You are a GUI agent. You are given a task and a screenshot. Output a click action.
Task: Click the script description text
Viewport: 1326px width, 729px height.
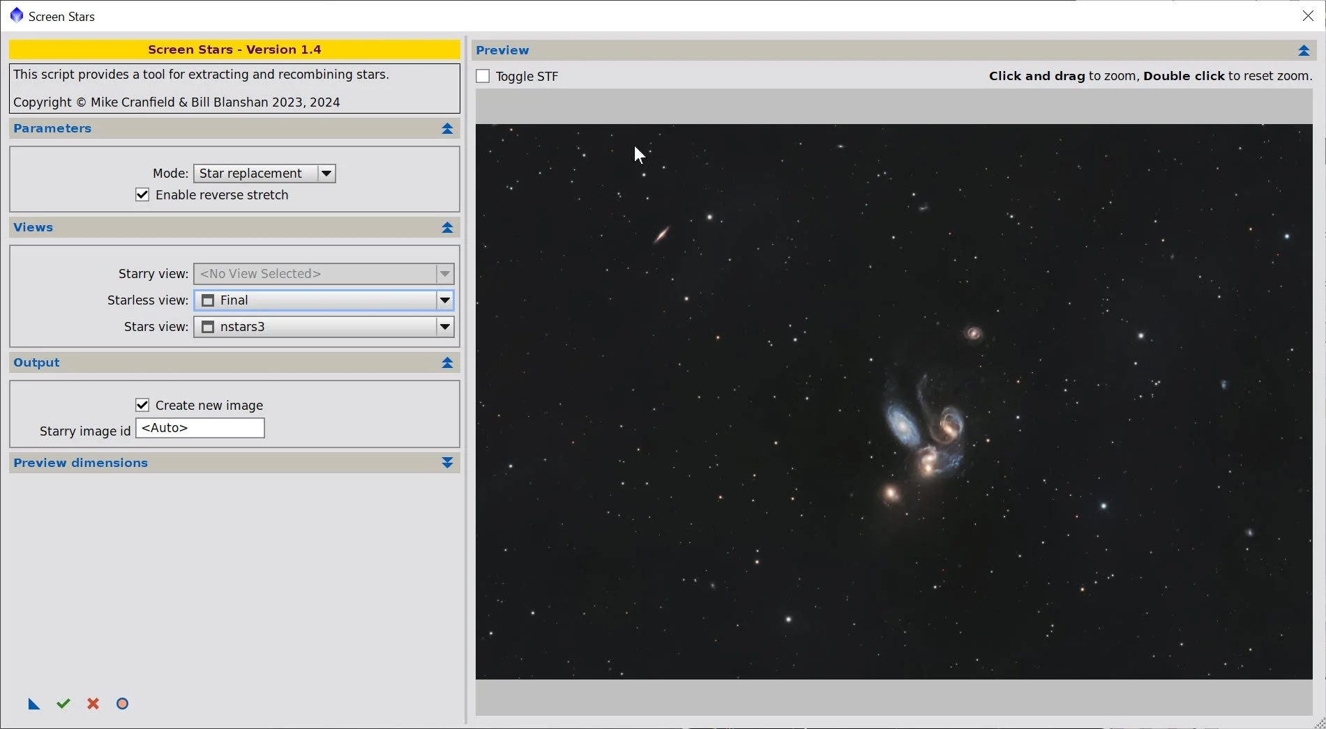[201, 75]
